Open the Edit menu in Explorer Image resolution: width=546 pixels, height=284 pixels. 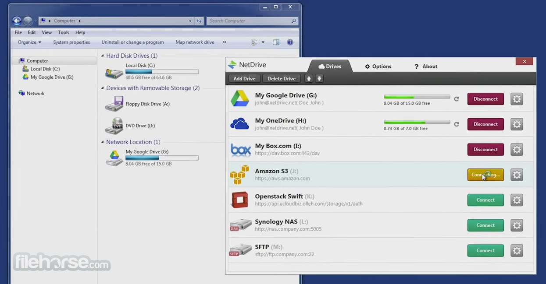32,32
